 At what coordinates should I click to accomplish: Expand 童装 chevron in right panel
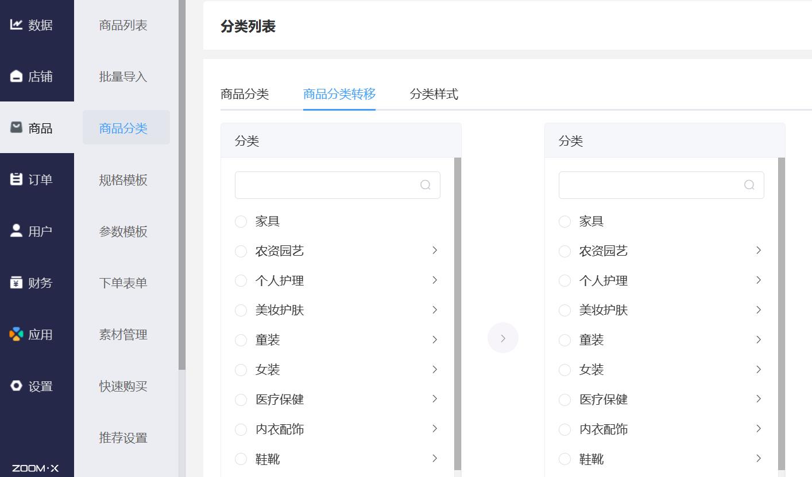pyautogui.click(x=759, y=339)
